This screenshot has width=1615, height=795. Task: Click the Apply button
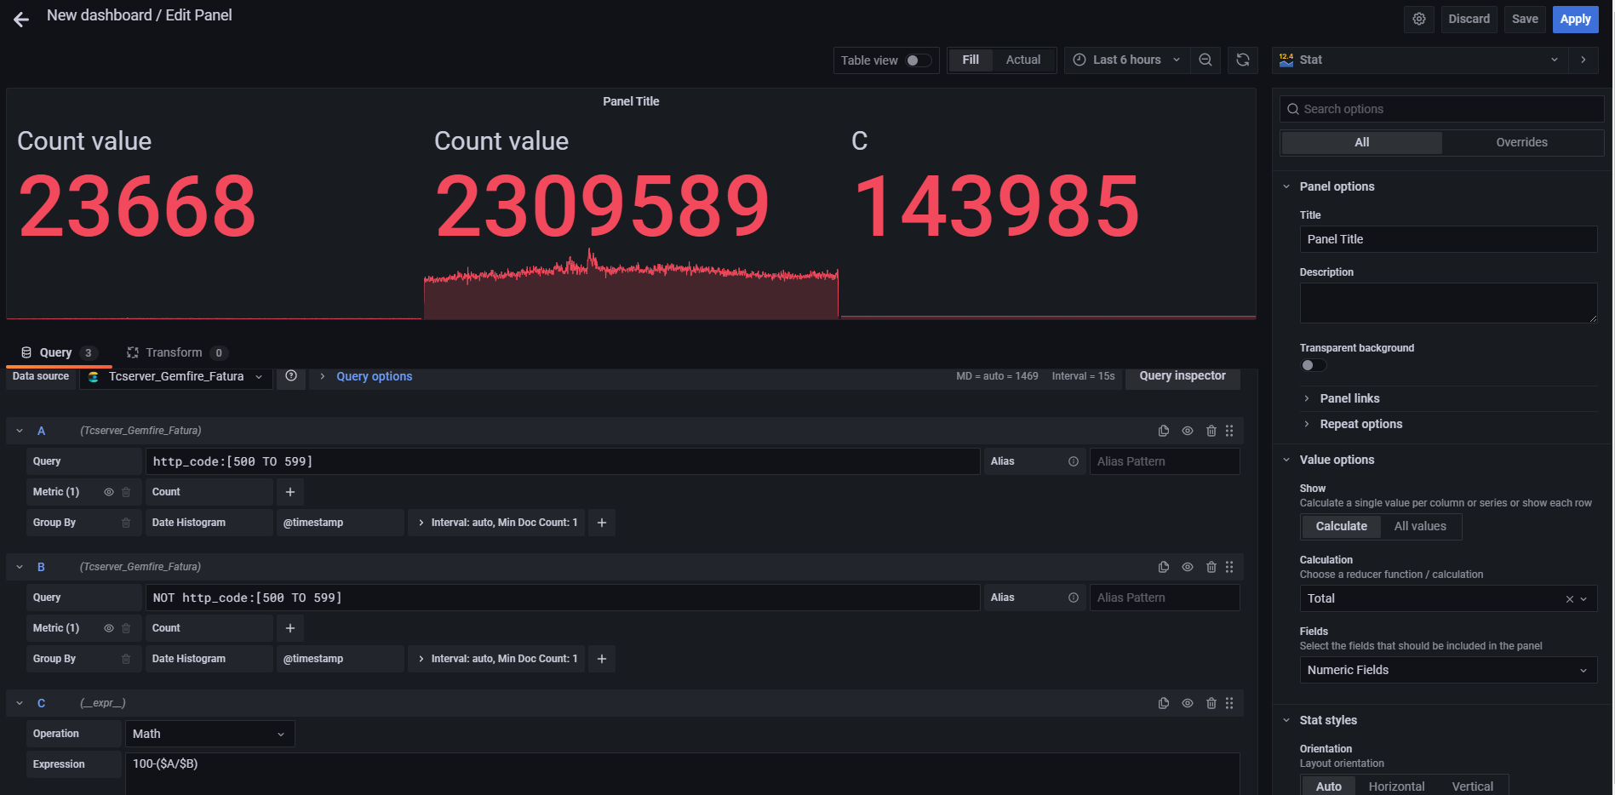click(x=1575, y=19)
